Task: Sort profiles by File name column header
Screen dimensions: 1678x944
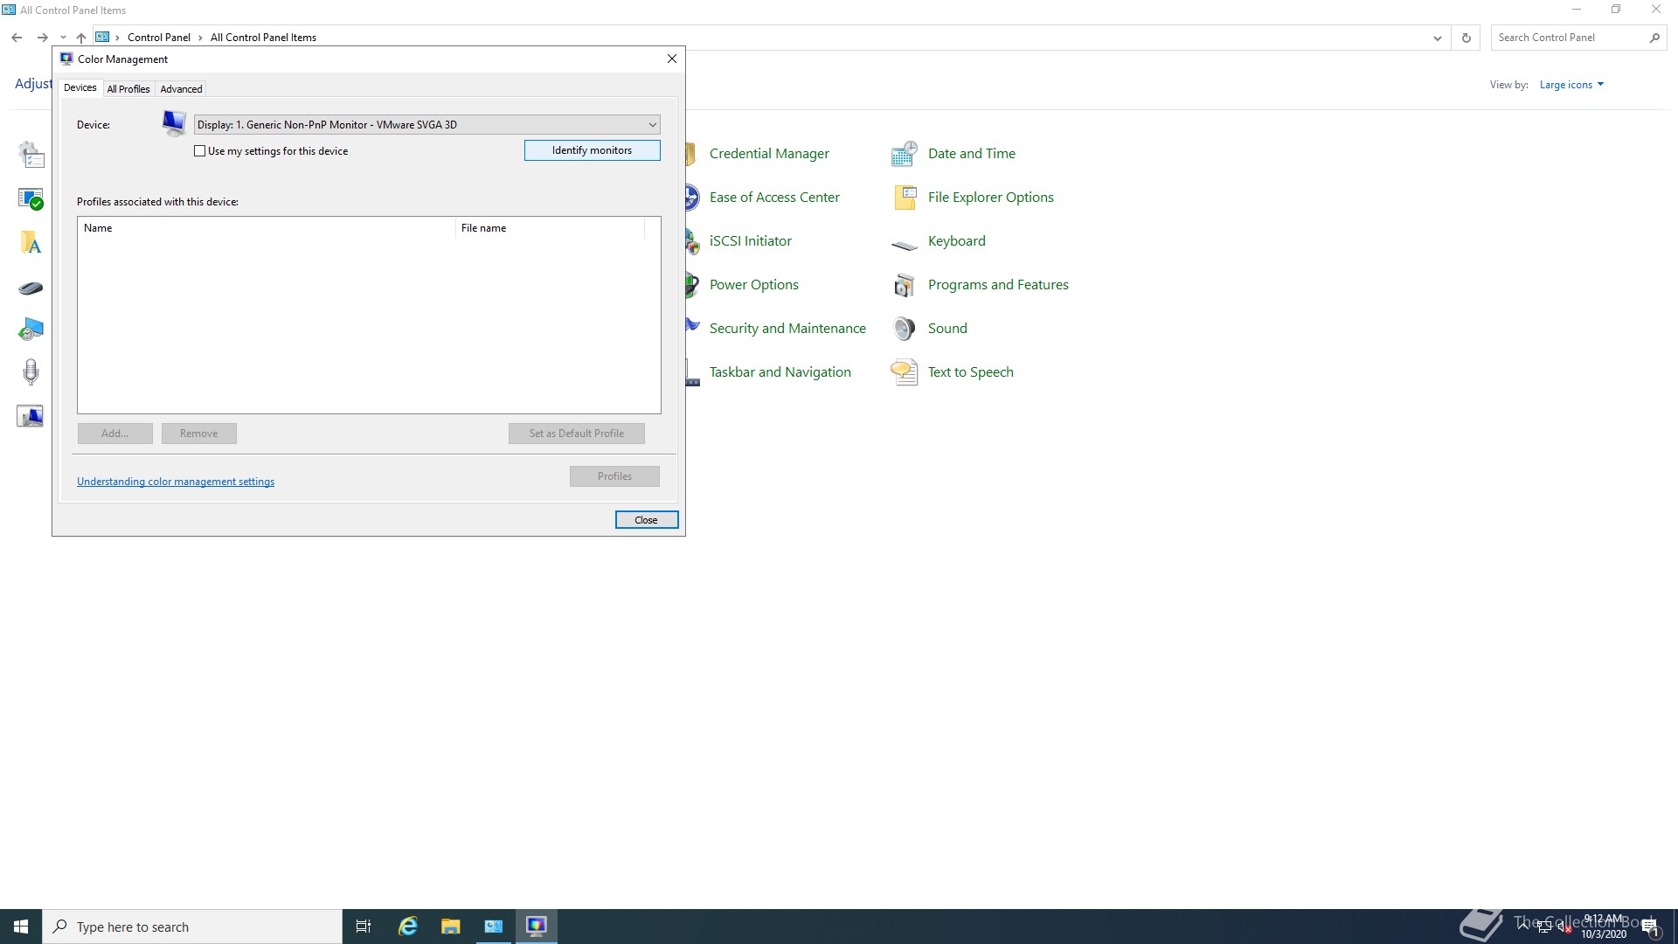Action: pos(550,228)
